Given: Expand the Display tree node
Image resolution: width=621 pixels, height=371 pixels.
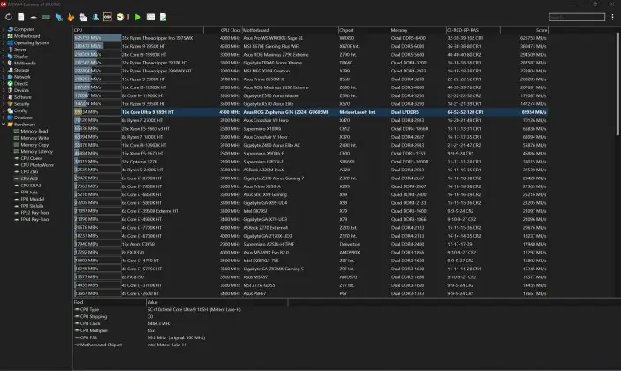Looking at the screenshot, I should (x=4, y=57).
